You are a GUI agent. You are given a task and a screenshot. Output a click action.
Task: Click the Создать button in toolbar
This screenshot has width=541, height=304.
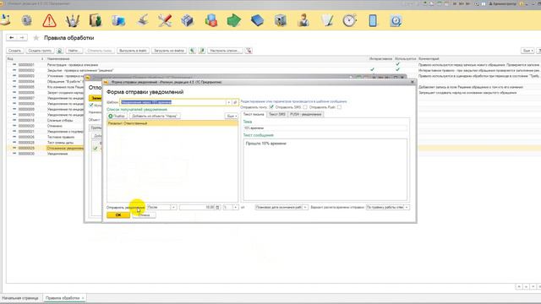[14, 51]
